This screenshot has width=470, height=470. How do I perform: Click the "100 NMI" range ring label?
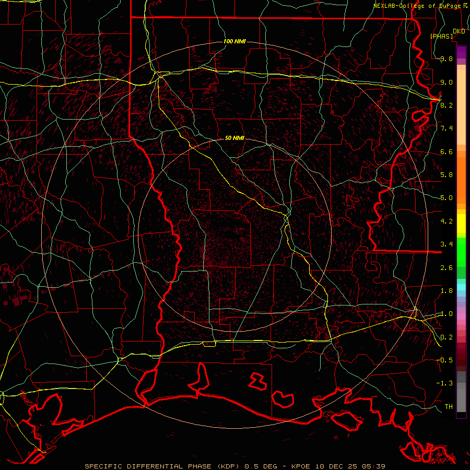tap(234, 41)
